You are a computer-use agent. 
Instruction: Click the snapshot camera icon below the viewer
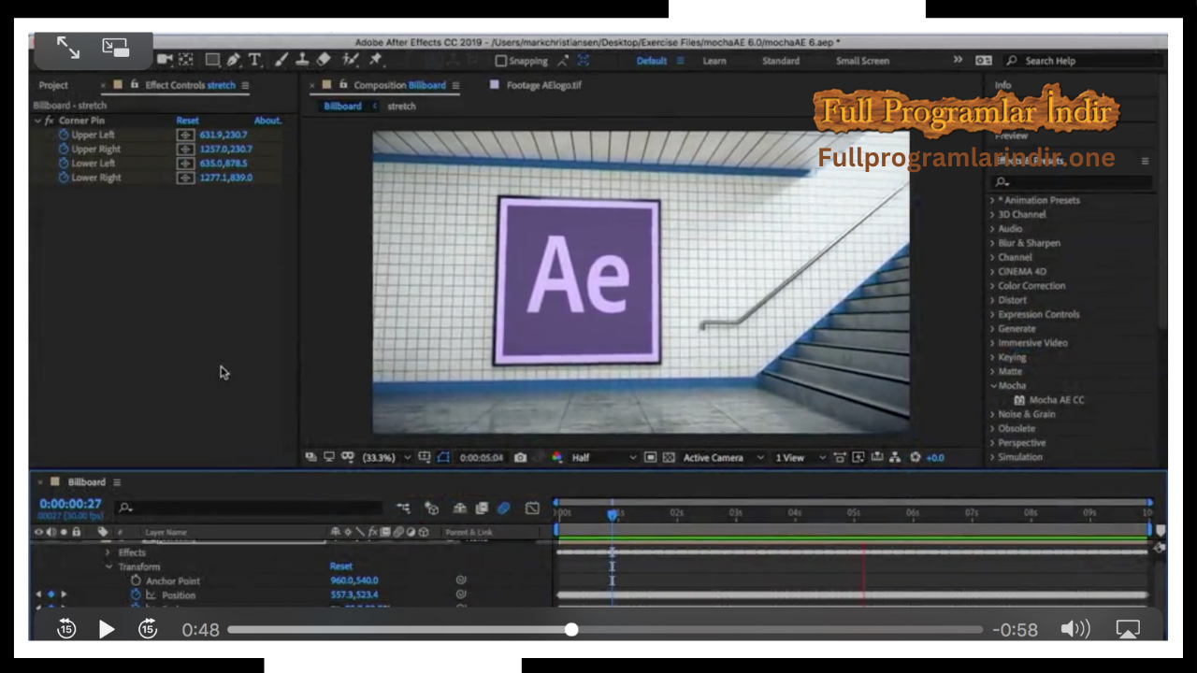[520, 458]
